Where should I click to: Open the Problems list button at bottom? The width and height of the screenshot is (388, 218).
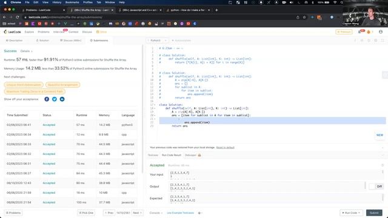(x=13, y=213)
